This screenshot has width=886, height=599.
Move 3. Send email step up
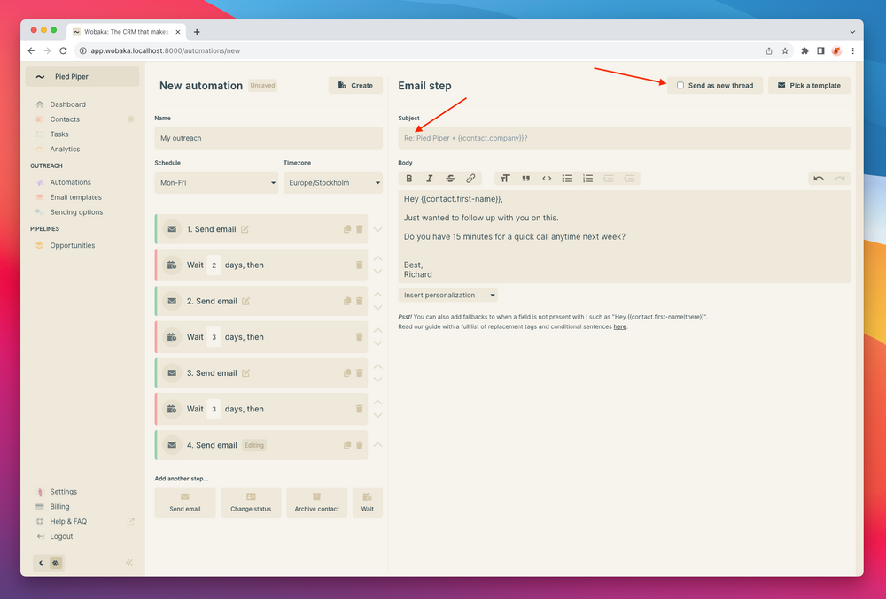point(378,366)
